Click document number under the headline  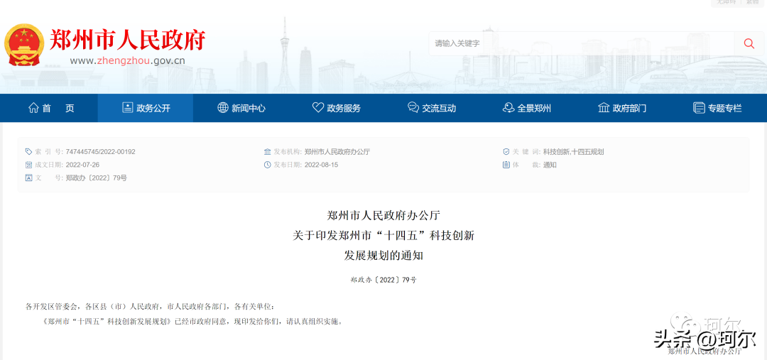(x=383, y=280)
